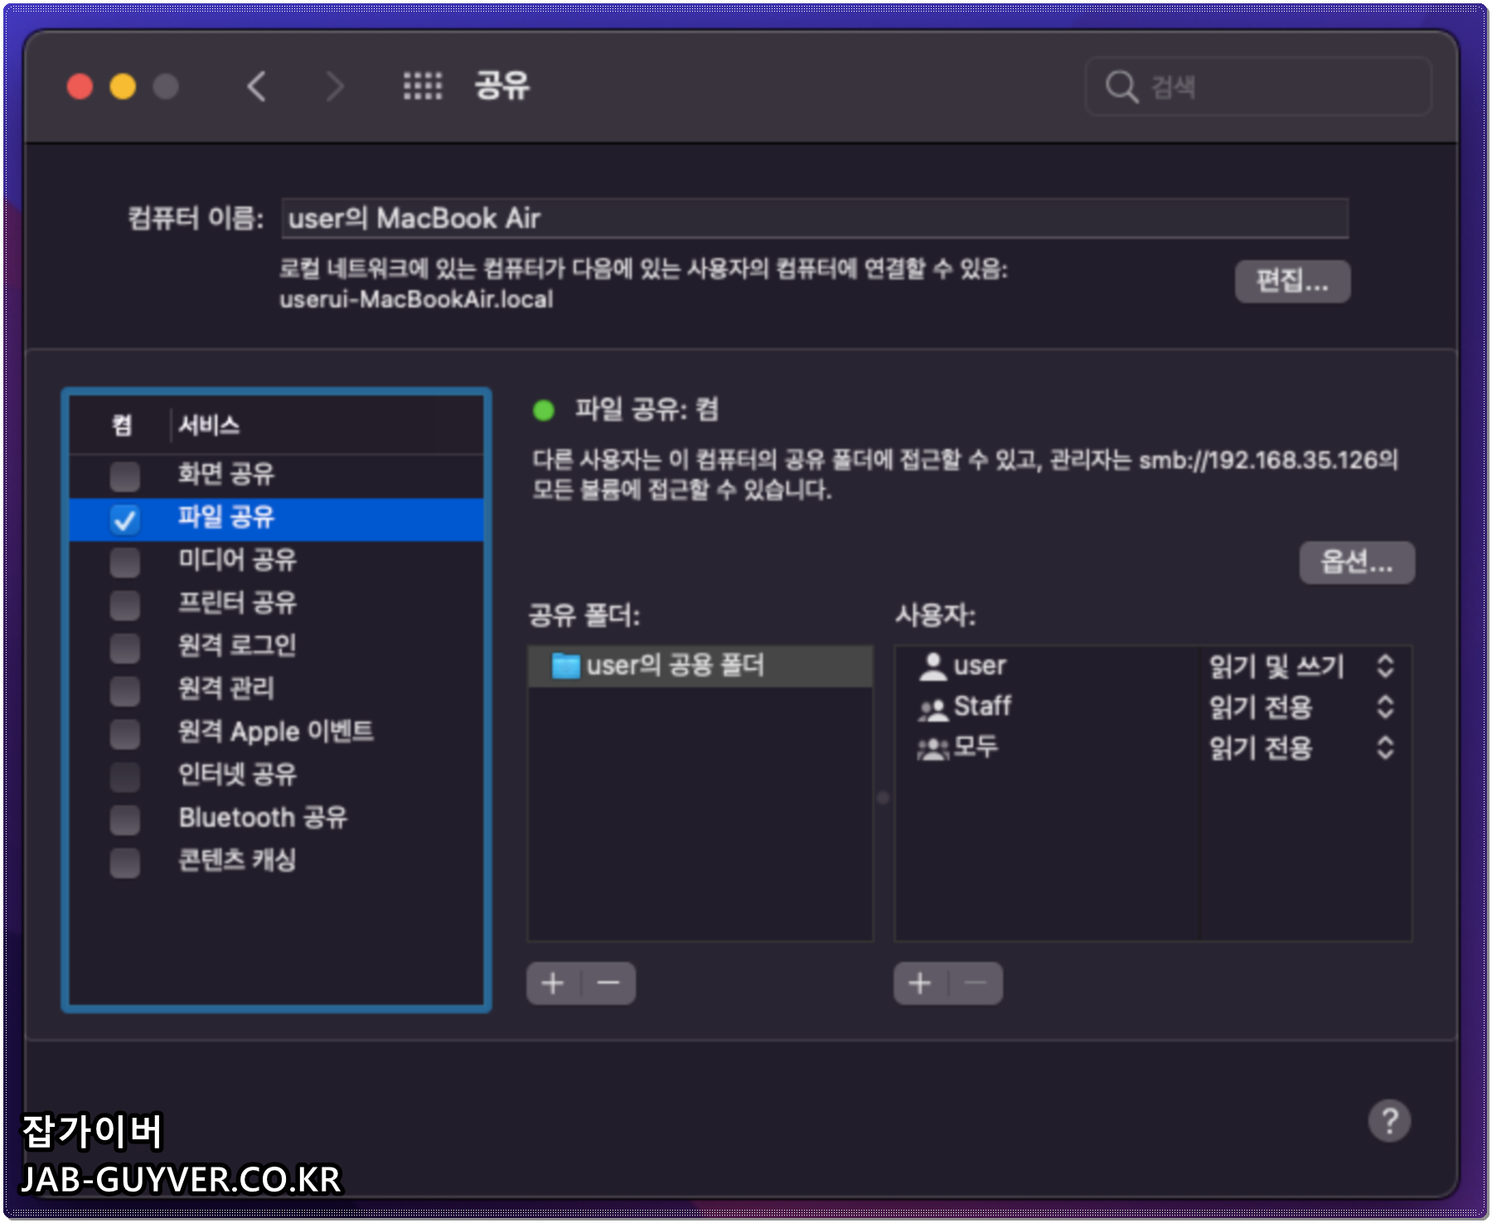Click the 편집 button
This screenshot has height=1223, width=1492.
(x=1291, y=282)
